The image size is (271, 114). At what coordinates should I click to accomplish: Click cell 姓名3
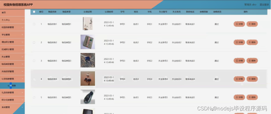[136, 61]
